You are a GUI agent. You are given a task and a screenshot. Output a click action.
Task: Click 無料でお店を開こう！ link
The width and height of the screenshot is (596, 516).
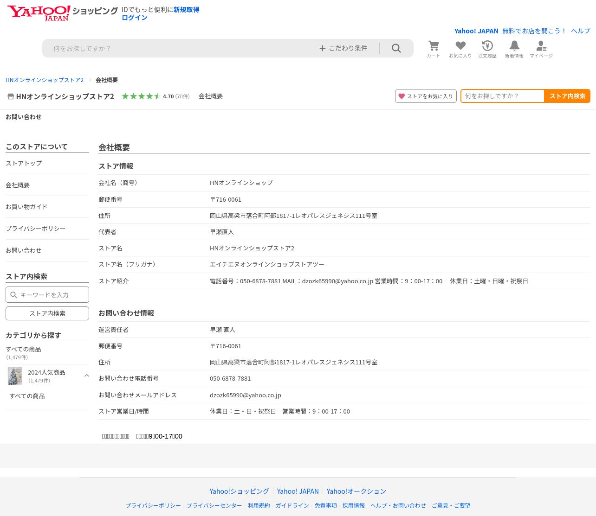click(535, 31)
